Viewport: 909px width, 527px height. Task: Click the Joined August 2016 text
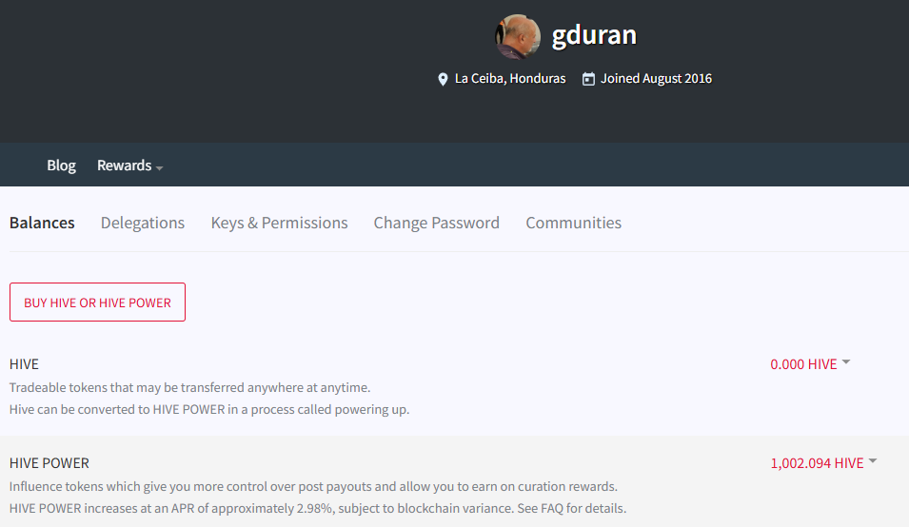click(x=656, y=79)
